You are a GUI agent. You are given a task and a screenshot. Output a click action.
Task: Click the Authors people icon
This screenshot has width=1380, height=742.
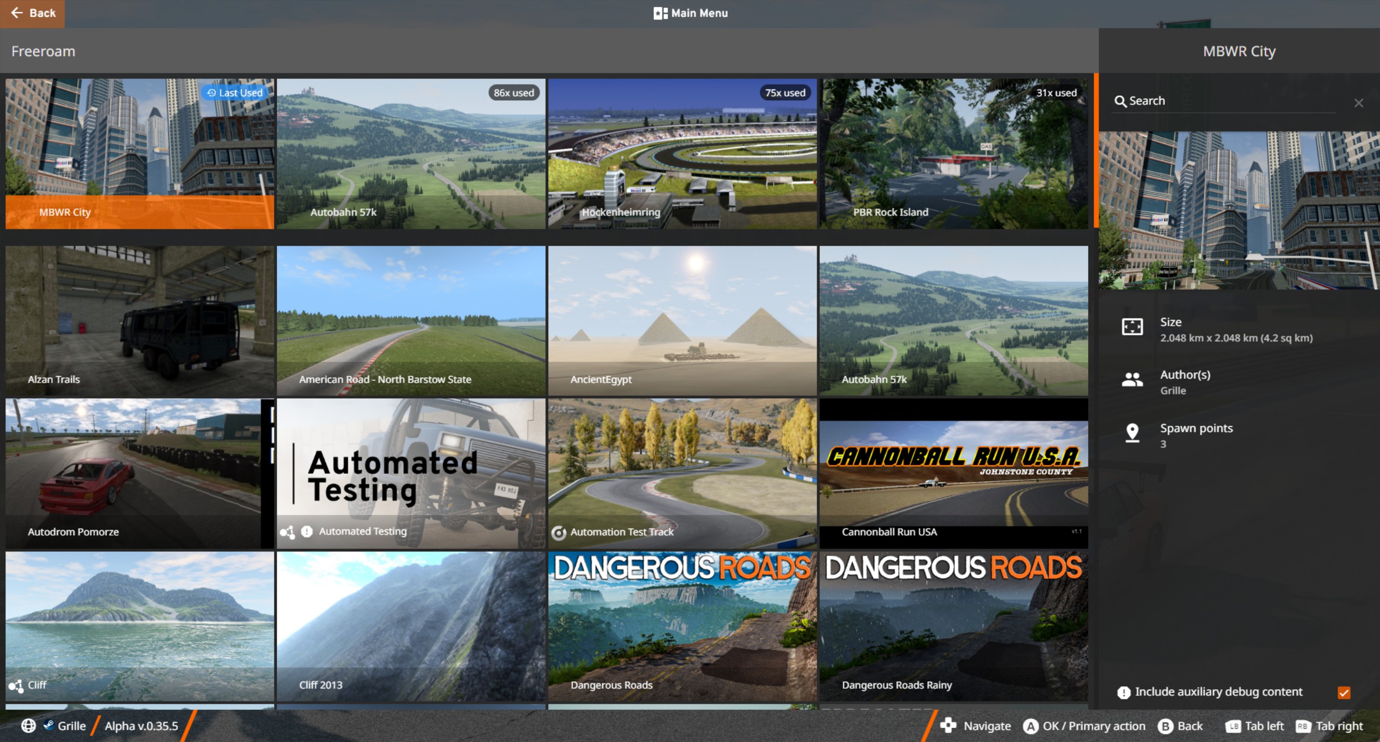(1132, 380)
